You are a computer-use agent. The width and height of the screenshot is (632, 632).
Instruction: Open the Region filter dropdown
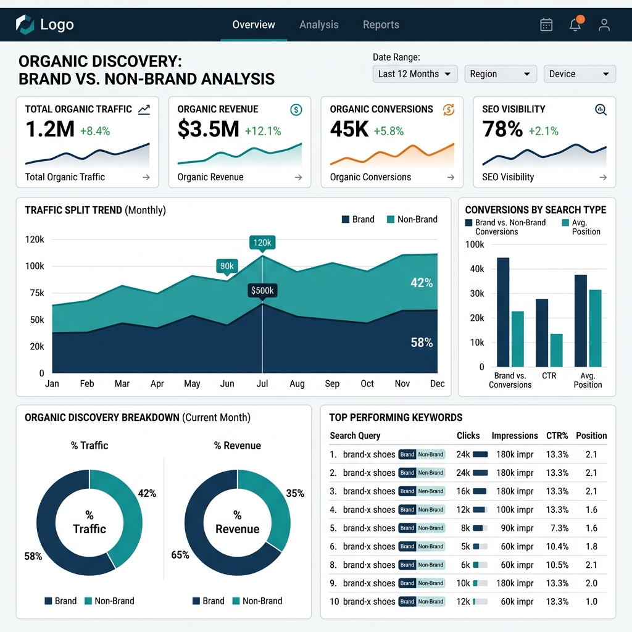click(x=500, y=74)
